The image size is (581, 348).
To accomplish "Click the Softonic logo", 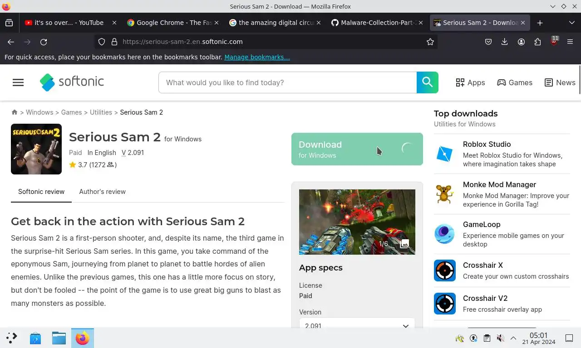I will point(72,82).
